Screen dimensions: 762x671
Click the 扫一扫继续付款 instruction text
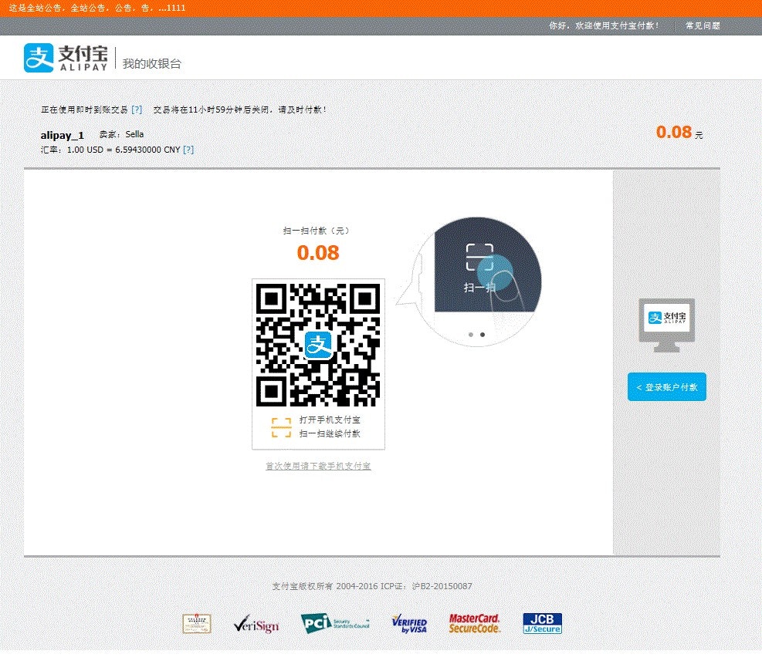(330, 433)
